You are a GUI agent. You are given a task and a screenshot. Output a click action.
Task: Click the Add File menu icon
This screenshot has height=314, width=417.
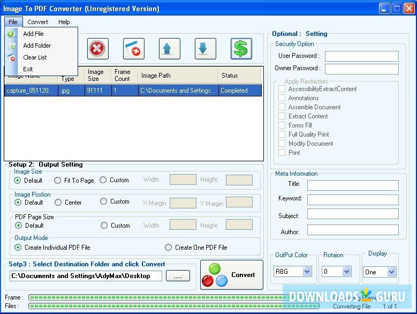click(x=11, y=34)
